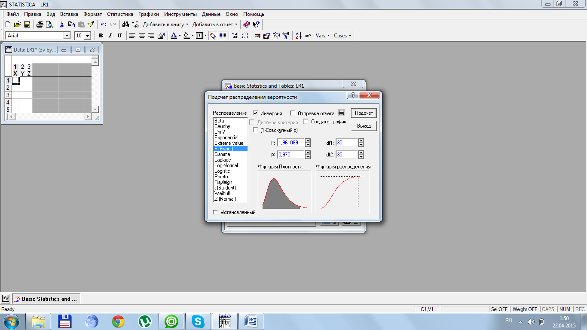Screen dimensions: 587x330
Task: Toggle bold formatting
Action: (x=101, y=36)
